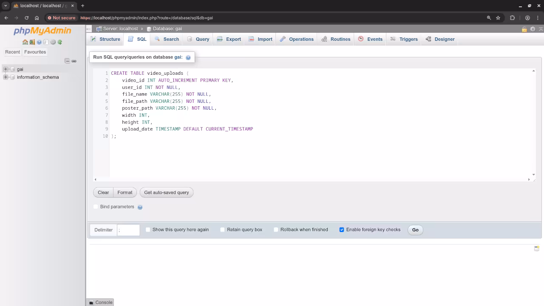Expand the gai database tree node
This screenshot has height=306, width=544.
coord(6,69)
